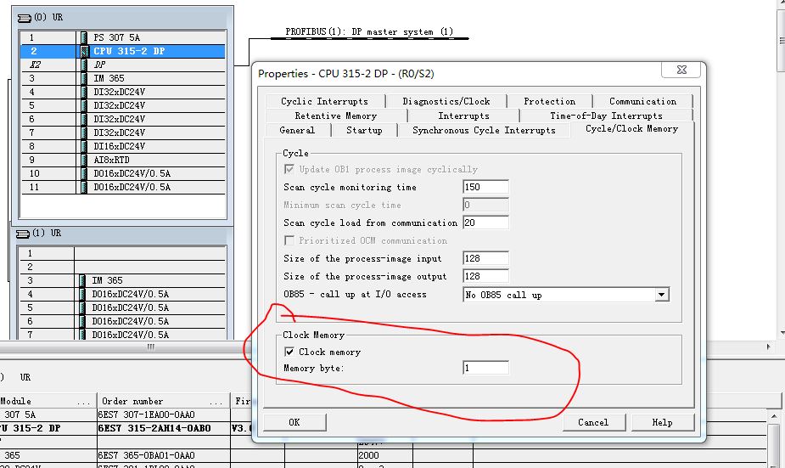Select empty slot 2 row in rack 1
Image resolution: width=785 pixels, height=468 pixels.
pos(121,267)
